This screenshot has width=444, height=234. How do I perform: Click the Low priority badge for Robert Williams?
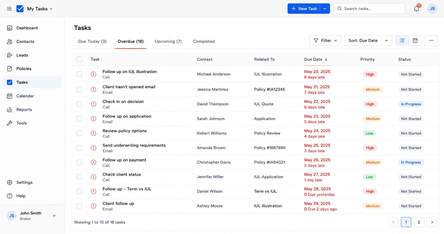click(369, 133)
